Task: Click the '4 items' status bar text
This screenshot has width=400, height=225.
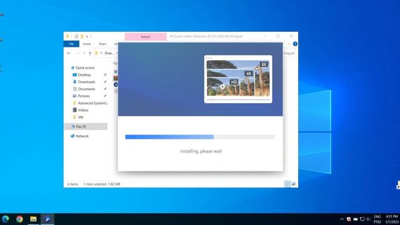Action: click(x=72, y=184)
